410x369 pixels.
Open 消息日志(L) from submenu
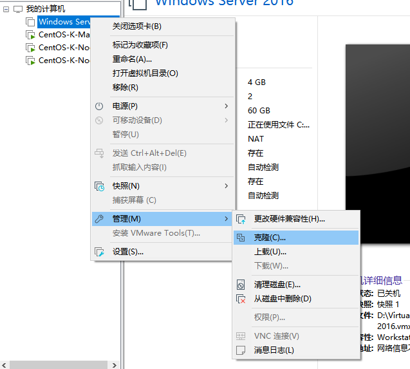tap(296, 350)
